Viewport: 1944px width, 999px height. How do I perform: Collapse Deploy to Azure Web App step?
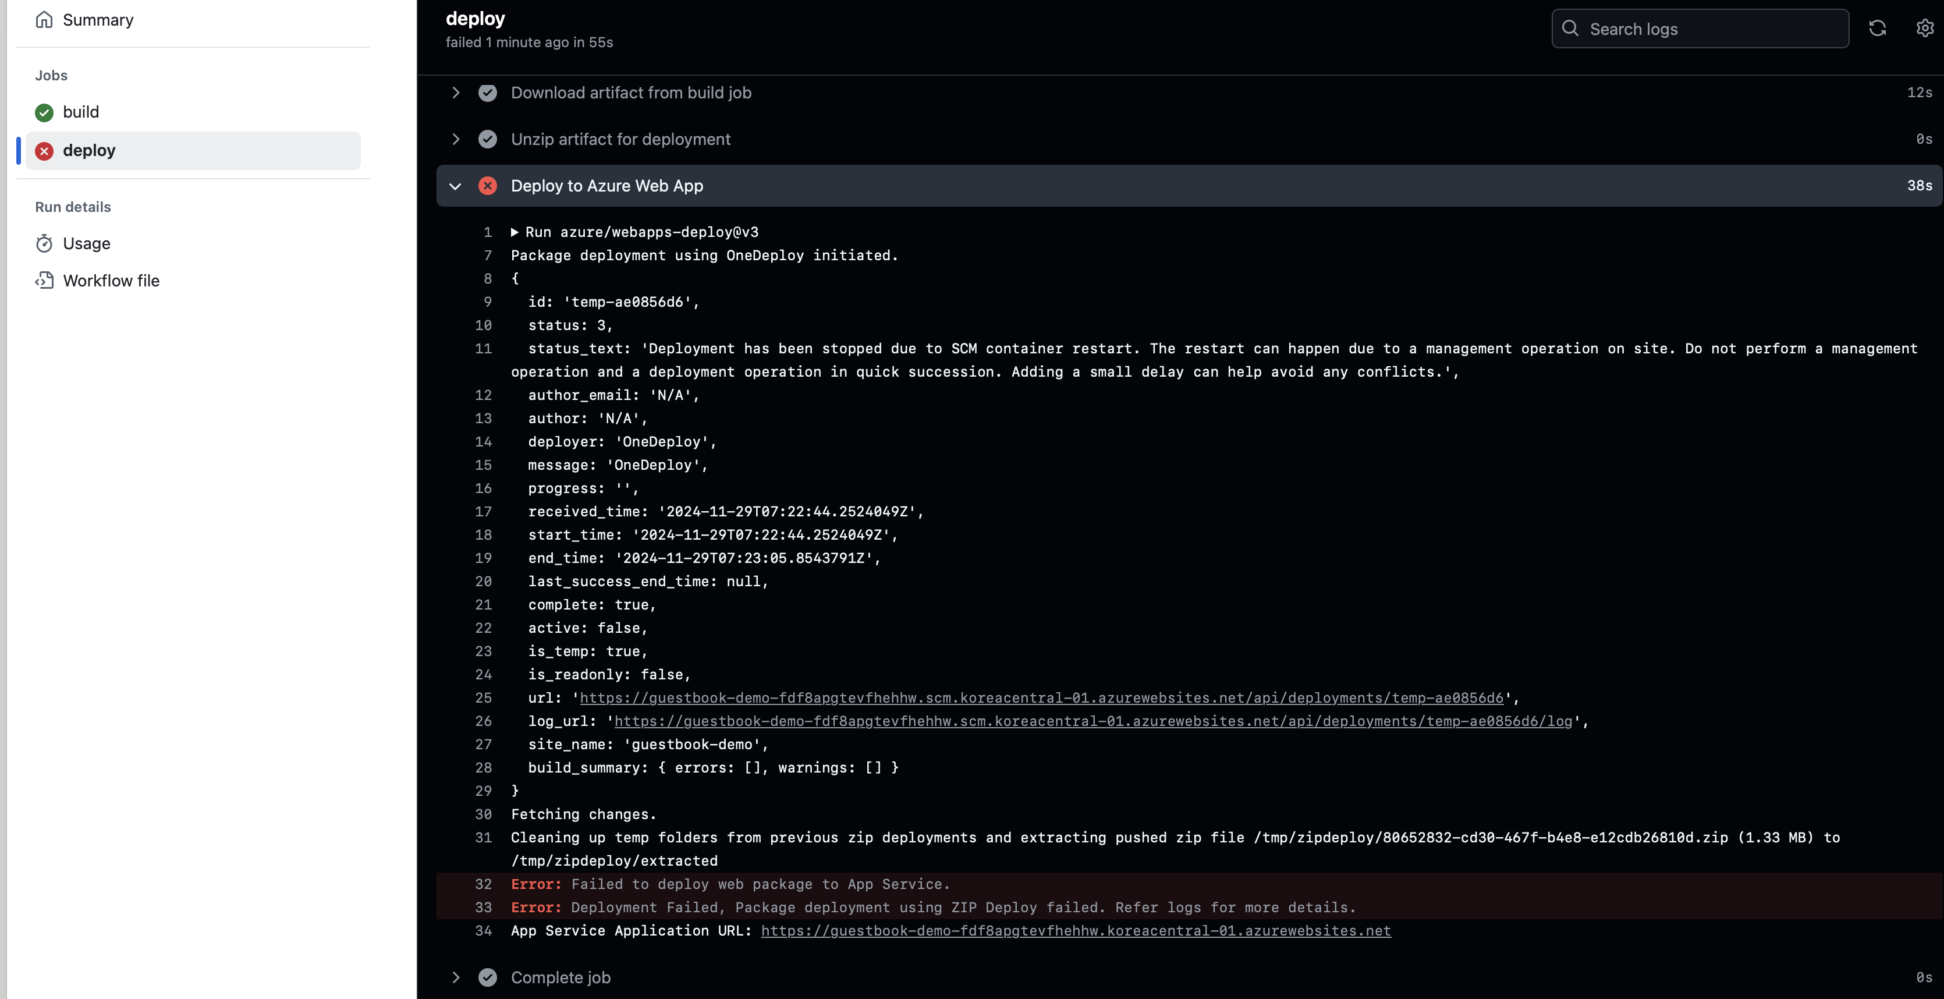pos(455,186)
